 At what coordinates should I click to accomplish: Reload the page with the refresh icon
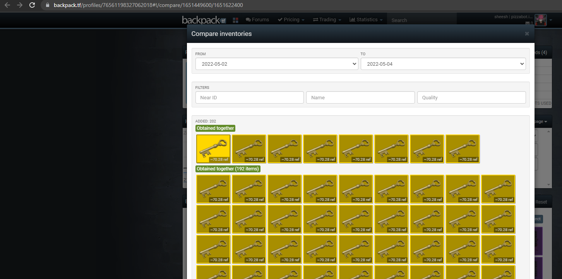(x=32, y=5)
